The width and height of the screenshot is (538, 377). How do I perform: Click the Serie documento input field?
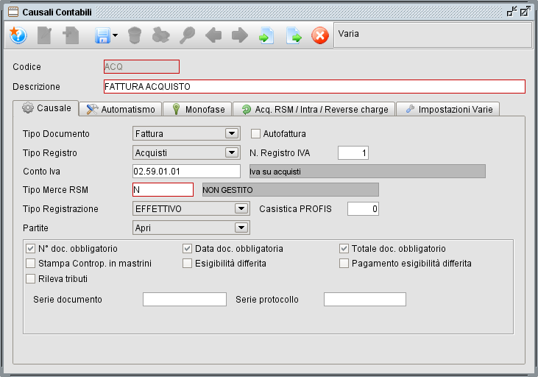coord(184,299)
